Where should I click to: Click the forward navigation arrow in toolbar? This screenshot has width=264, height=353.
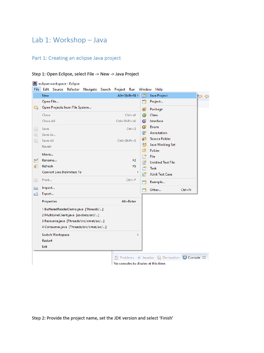click(207, 97)
